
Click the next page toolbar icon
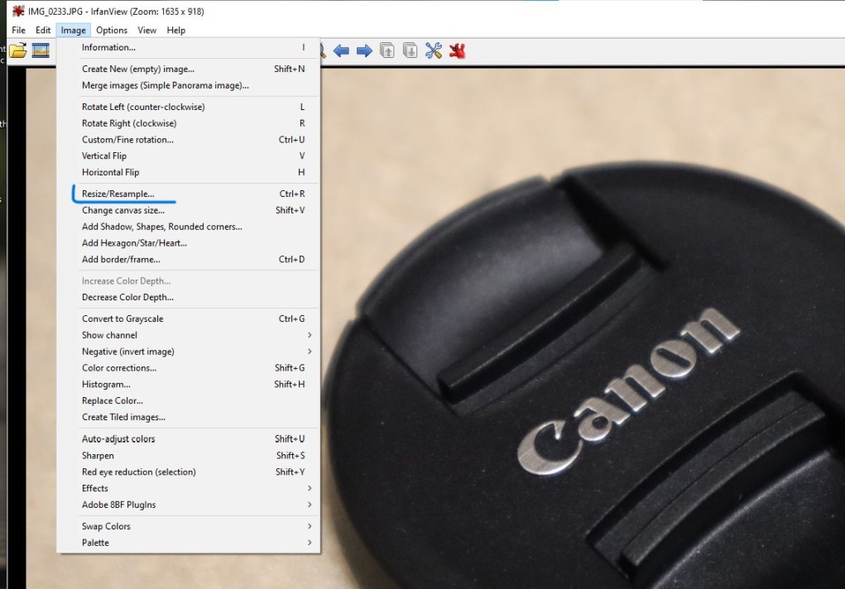410,50
